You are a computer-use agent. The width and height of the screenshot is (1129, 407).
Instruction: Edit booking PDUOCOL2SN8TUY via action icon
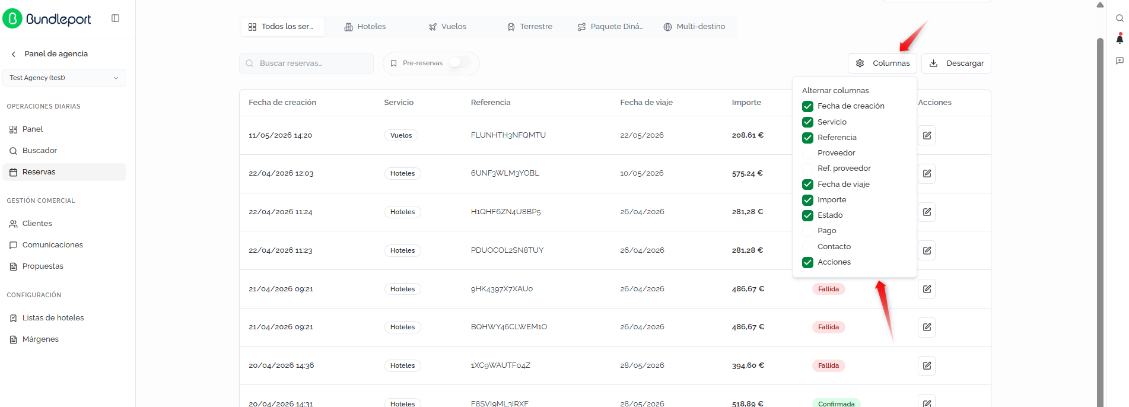click(927, 250)
